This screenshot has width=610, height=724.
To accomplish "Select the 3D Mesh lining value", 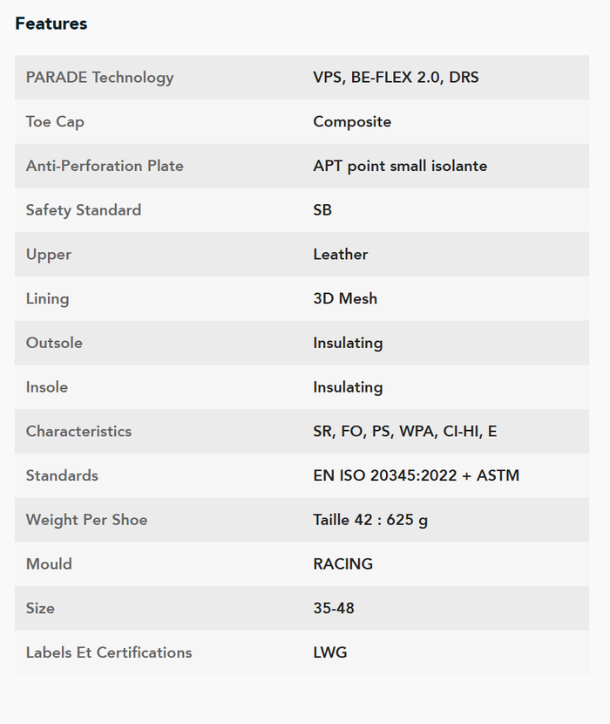I will tap(345, 298).
